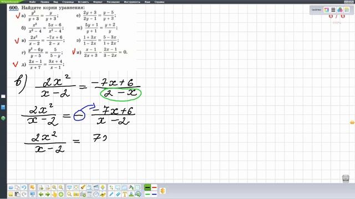Click the blue page icon on left sidebar
Image resolution: width=355 pixels, height=199 pixels.
pyautogui.click(x=3, y=107)
